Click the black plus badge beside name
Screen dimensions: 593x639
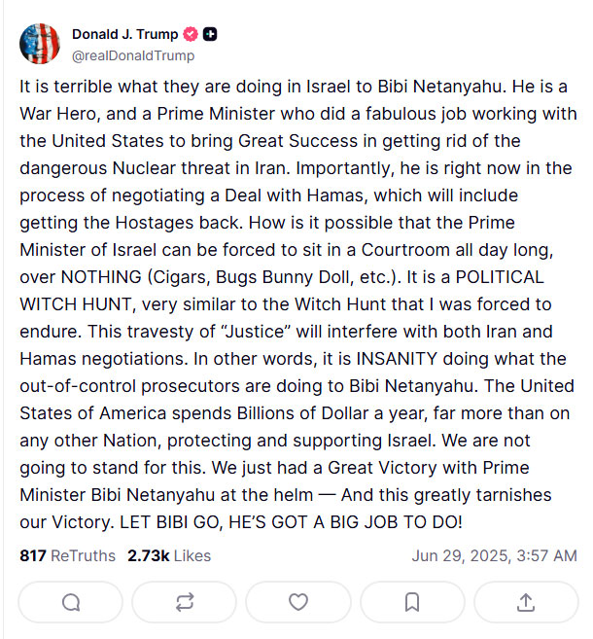(x=209, y=35)
